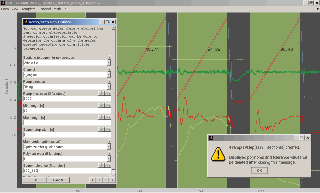Click 'X' button for Ramp min. span
This screenshot has height=193, width=320.
pos(106,93)
